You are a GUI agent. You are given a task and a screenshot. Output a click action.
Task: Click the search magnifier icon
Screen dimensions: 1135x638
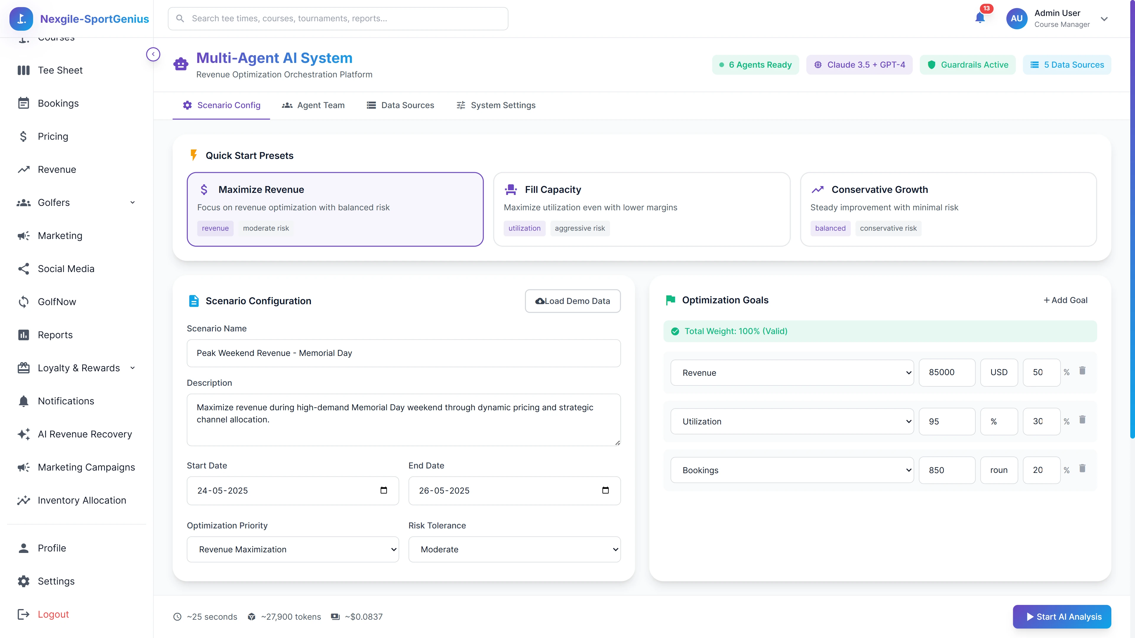(180, 18)
